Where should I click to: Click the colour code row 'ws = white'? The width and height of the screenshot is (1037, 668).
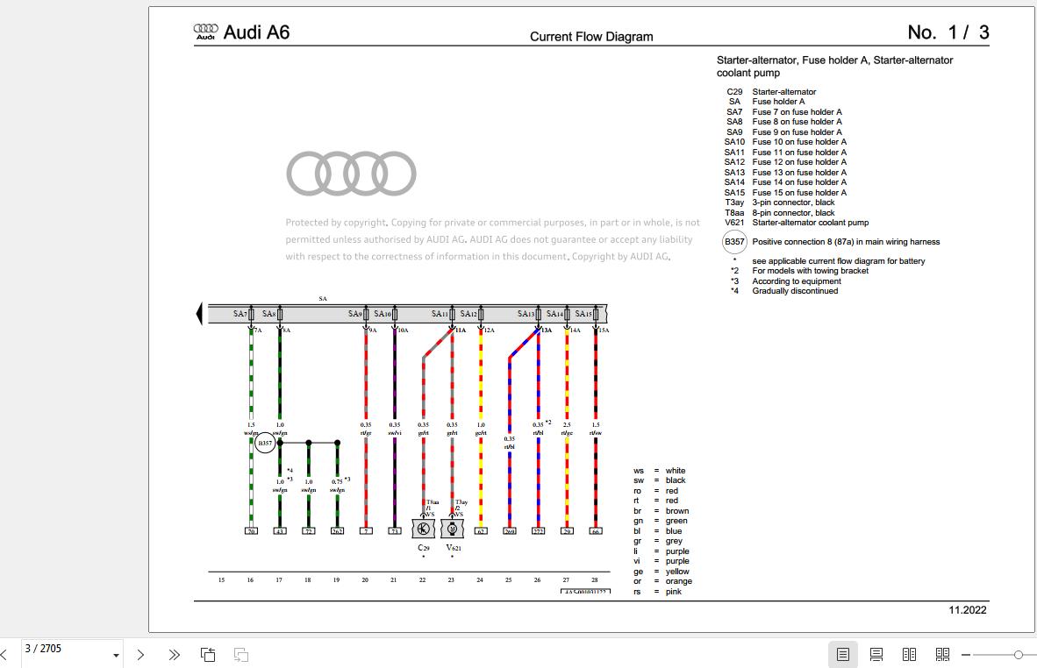coord(660,471)
